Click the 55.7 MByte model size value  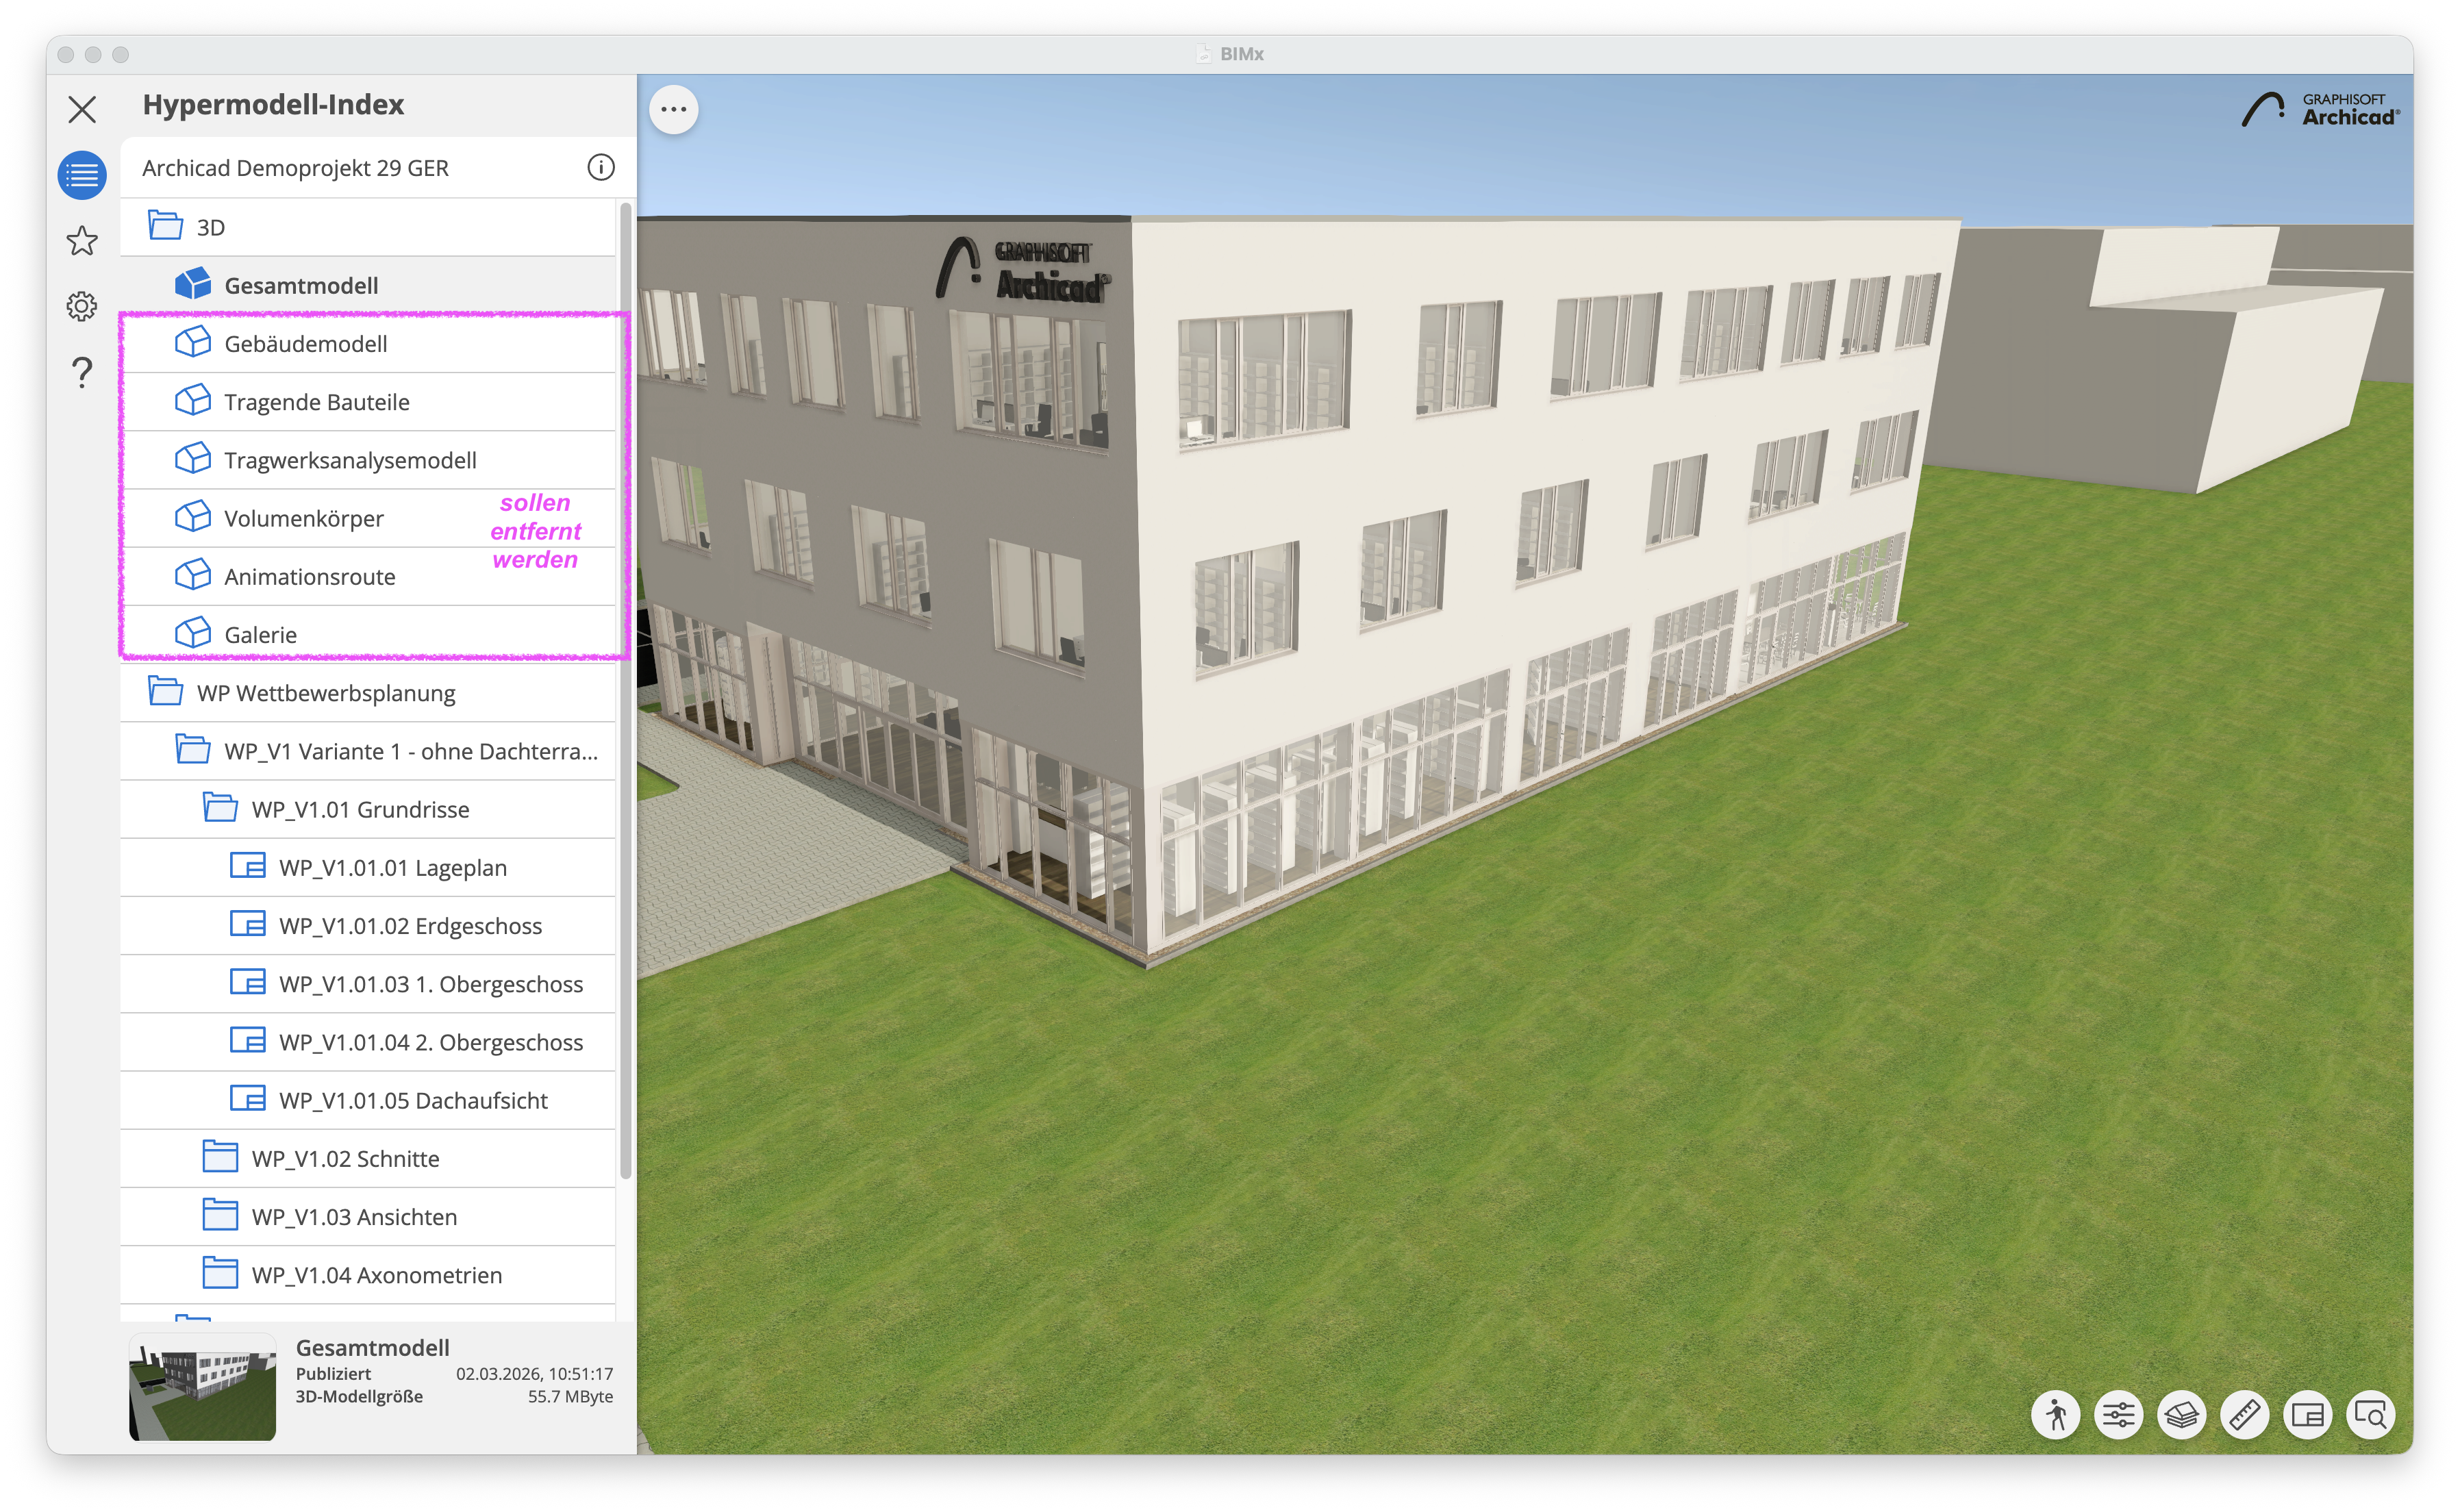coord(570,1396)
